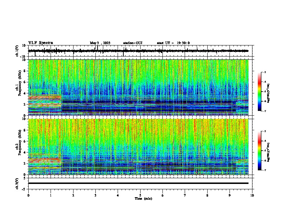Click the "ch.3(V)" axis label
The width and height of the screenshot is (284, 219).
coord(17,184)
